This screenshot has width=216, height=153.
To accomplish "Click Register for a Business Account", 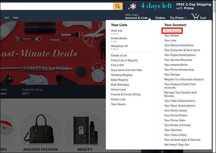I will pos(184,79).
